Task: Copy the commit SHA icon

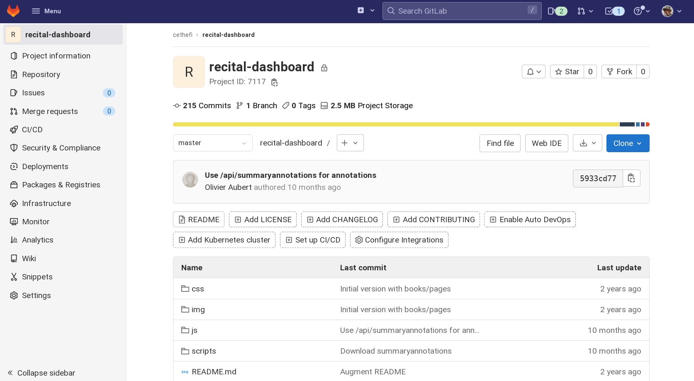Action: coord(631,178)
